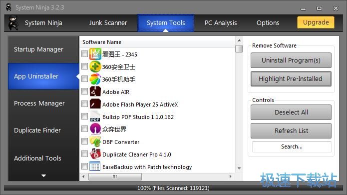Viewport: 347px width, 195px height.
Task: Click the Bullzip PDF Studio icon
Action: 95,116
